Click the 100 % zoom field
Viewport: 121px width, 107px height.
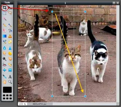click(x=22, y=104)
